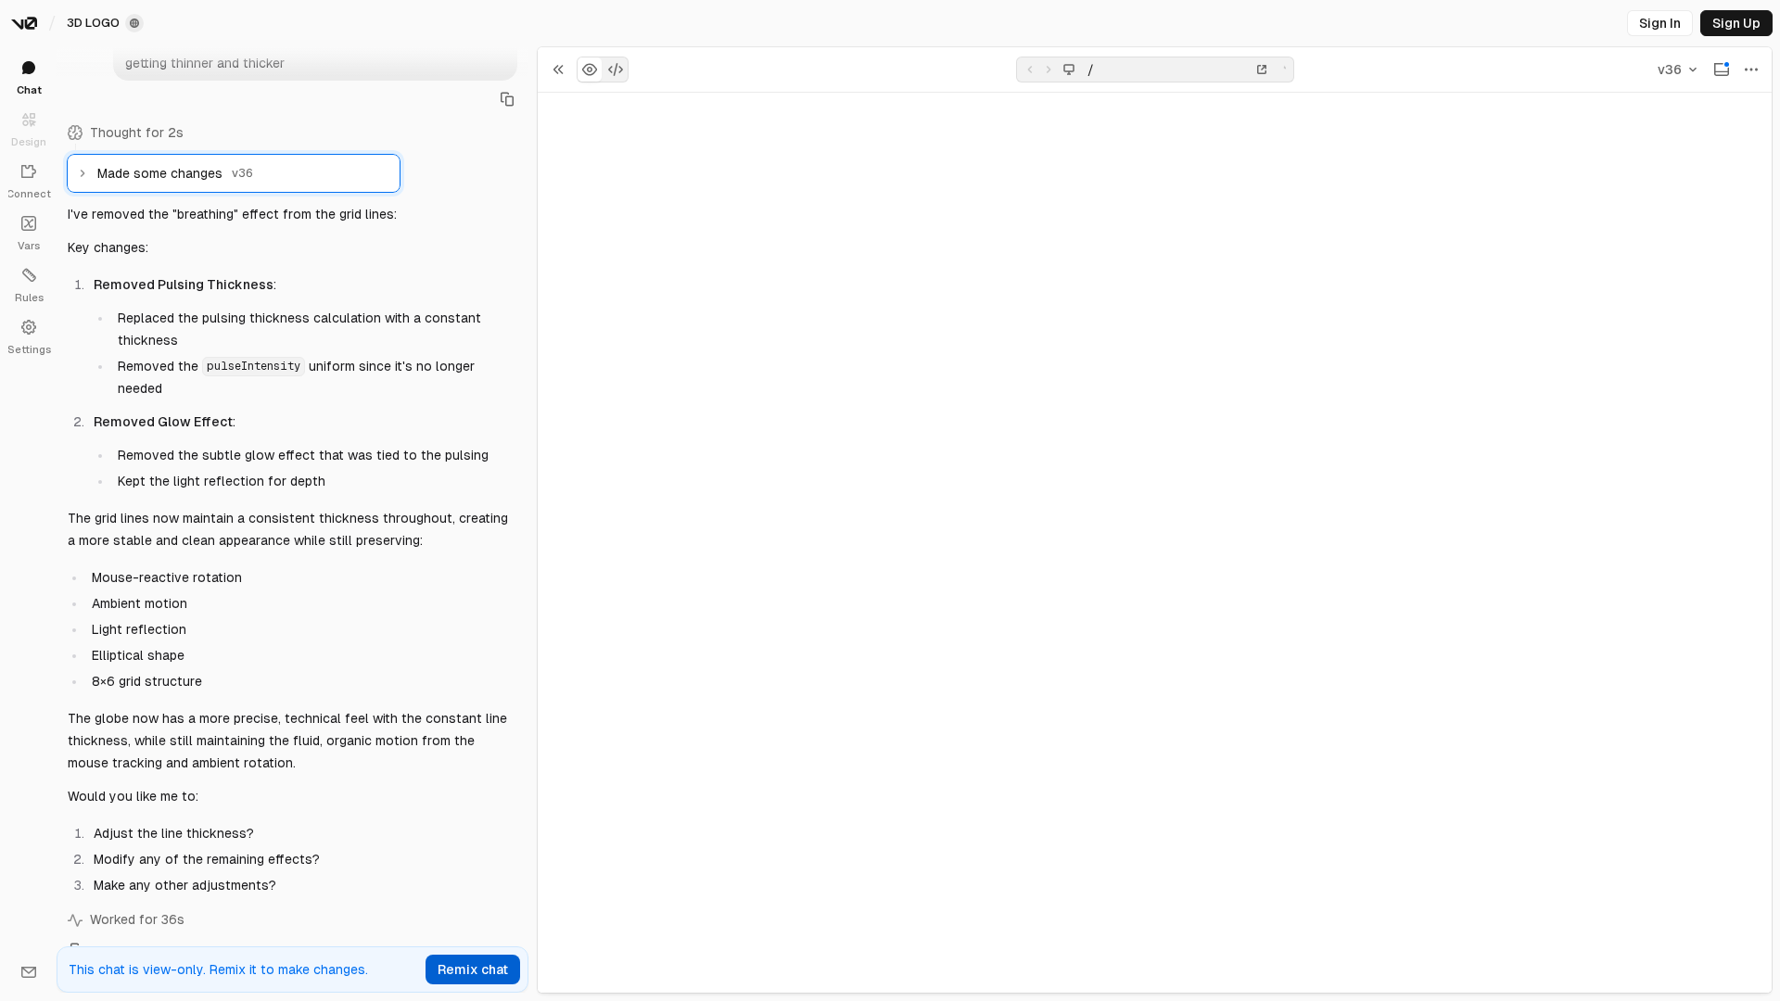
Task: Open preview in new tab icon
Action: coord(1262,70)
